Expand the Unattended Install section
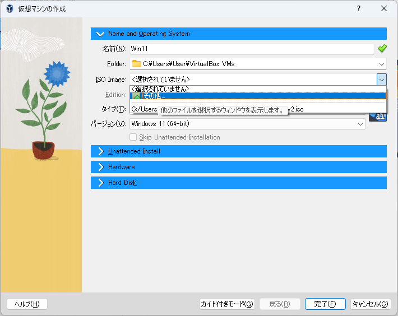398x316 pixels. tap(239, 151)
